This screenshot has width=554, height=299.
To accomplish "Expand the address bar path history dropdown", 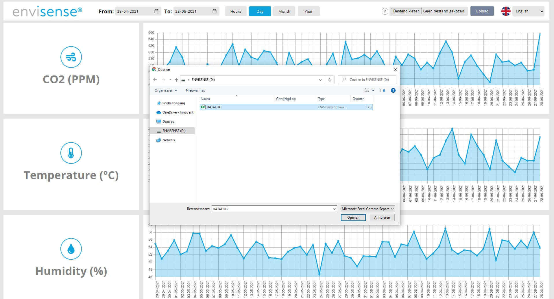I will (x=320, y=80).
